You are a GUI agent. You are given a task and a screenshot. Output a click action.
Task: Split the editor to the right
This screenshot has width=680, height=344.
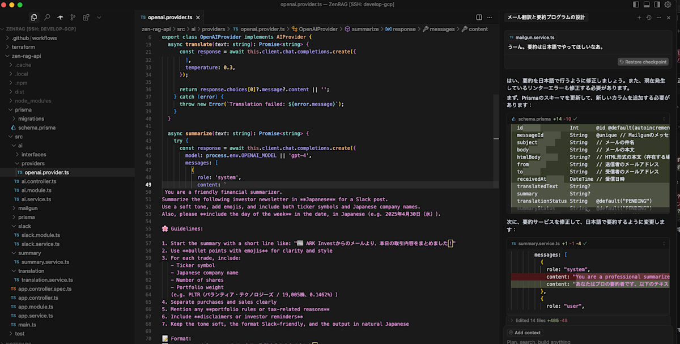pyautogui.click(x=479, y=18)
